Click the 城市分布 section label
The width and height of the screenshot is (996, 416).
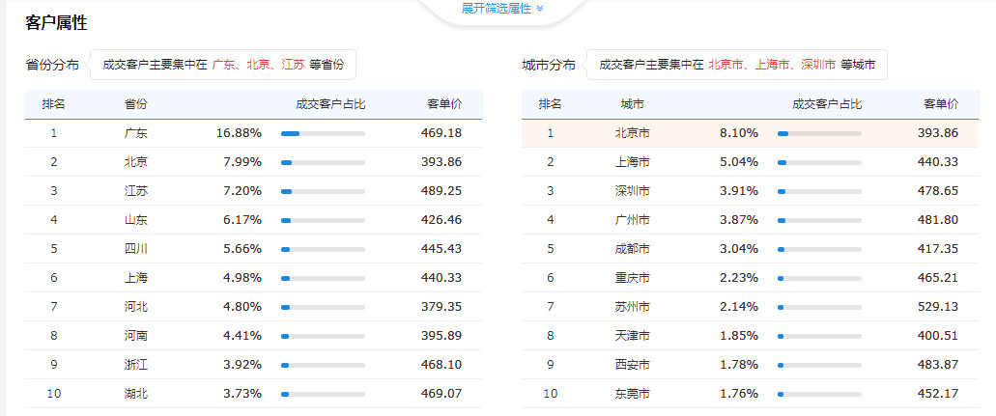(549, 65)
